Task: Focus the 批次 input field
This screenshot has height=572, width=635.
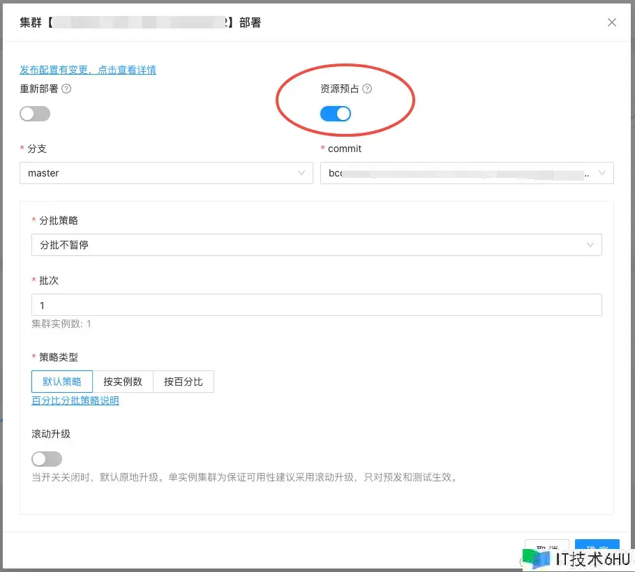Action: [x=316, y=306]
